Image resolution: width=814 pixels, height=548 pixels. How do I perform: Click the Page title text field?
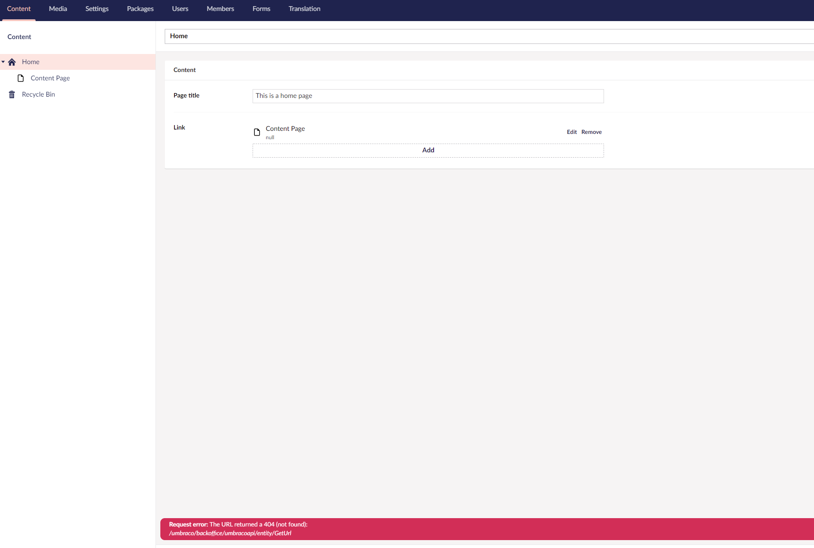coord(428,96)
